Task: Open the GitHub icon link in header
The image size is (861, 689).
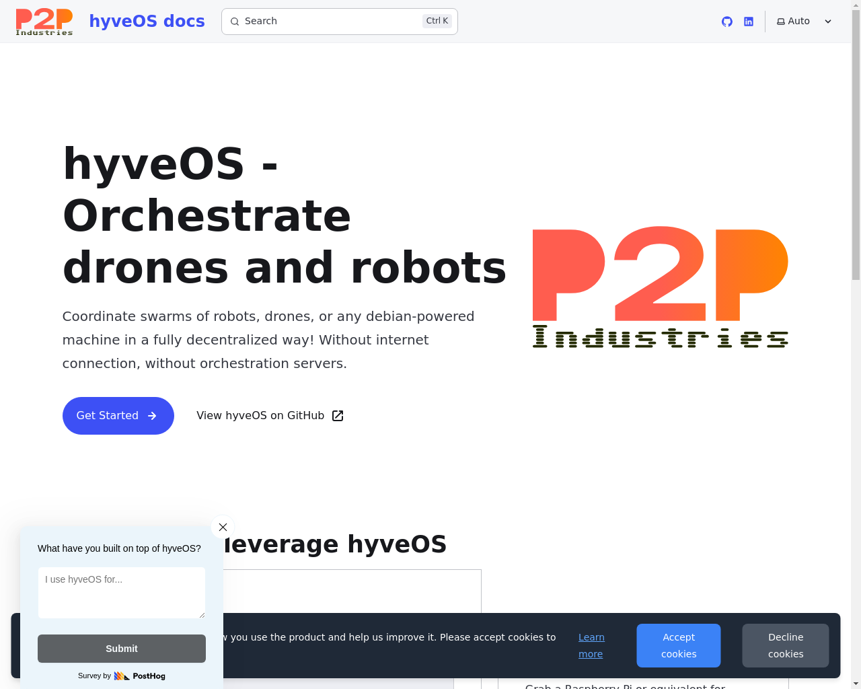Action: pos(727,22)
